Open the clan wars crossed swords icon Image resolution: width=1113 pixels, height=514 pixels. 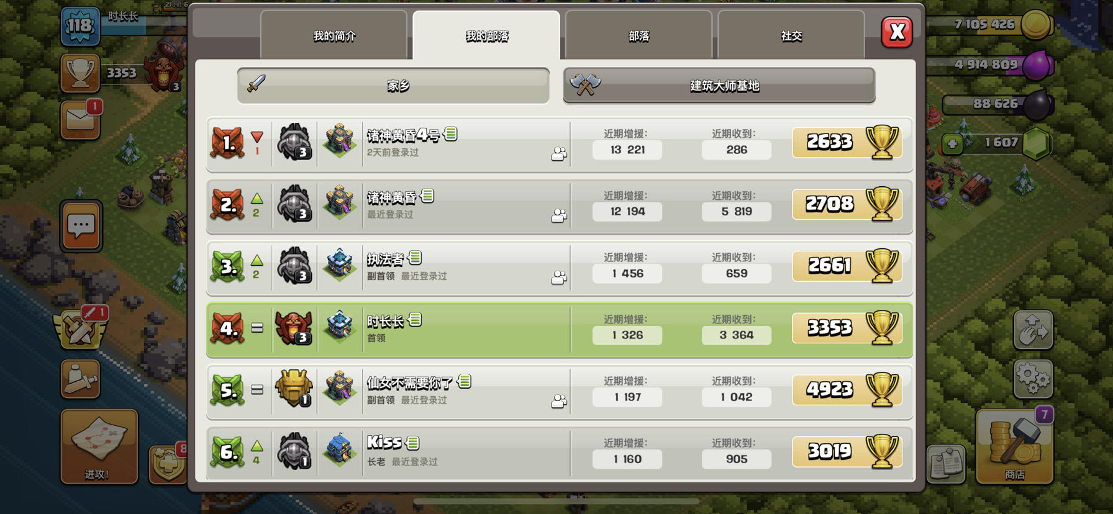tap(81, 328)
